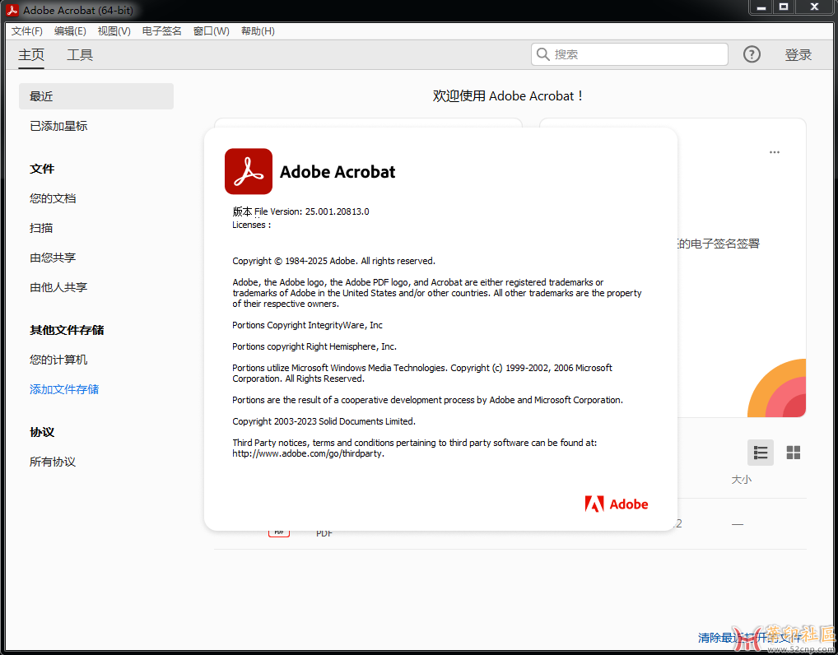Open the 帮助(H) menu
Viewport: 838px width, 655px height.
pos(258,31)
